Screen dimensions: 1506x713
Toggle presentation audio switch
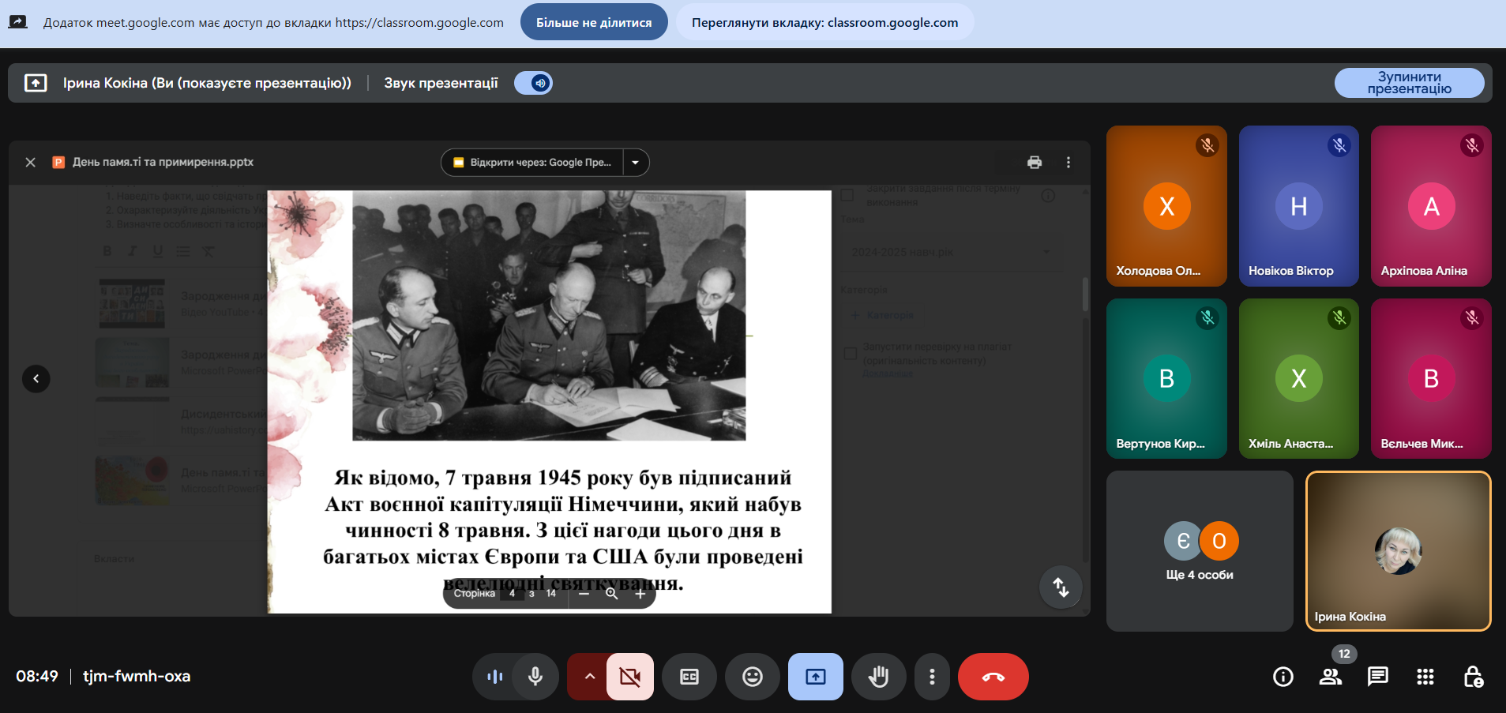pyautogui.click(x=534, y=83)
